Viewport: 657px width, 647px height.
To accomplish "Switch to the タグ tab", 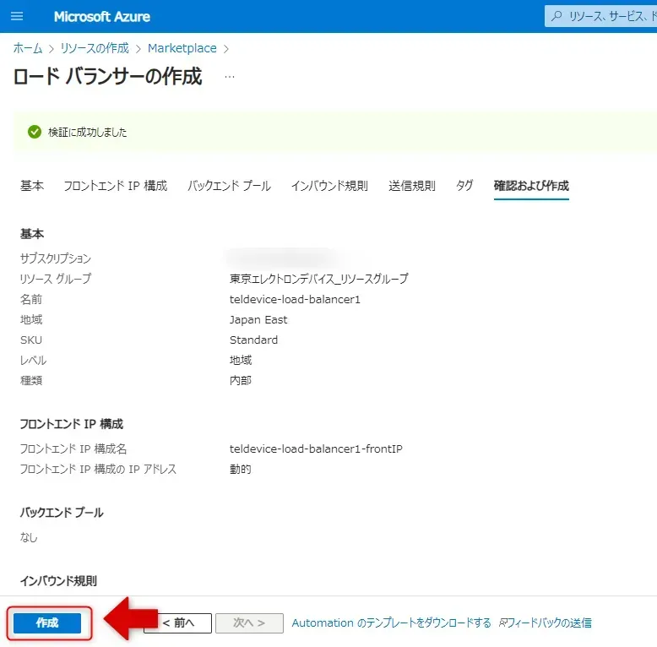I will [x=464, y=186].
